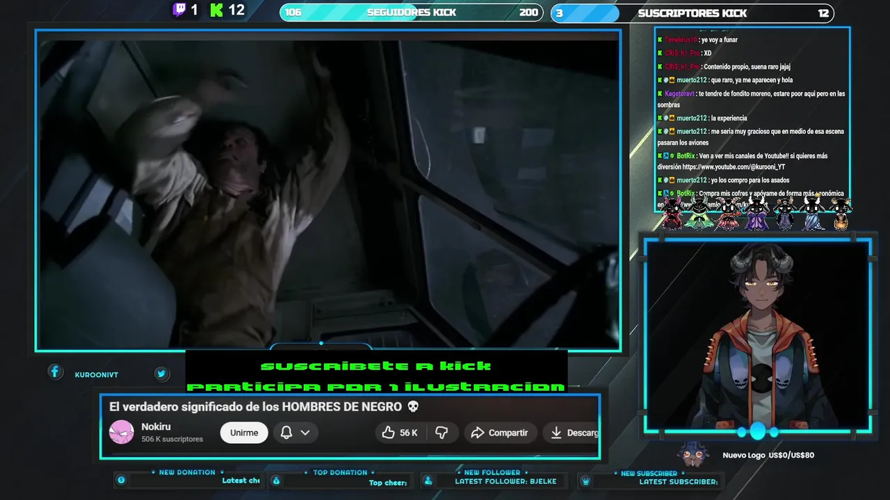Click 'Nuevo Logo US$0/US$80' goal text

point(768,455)
